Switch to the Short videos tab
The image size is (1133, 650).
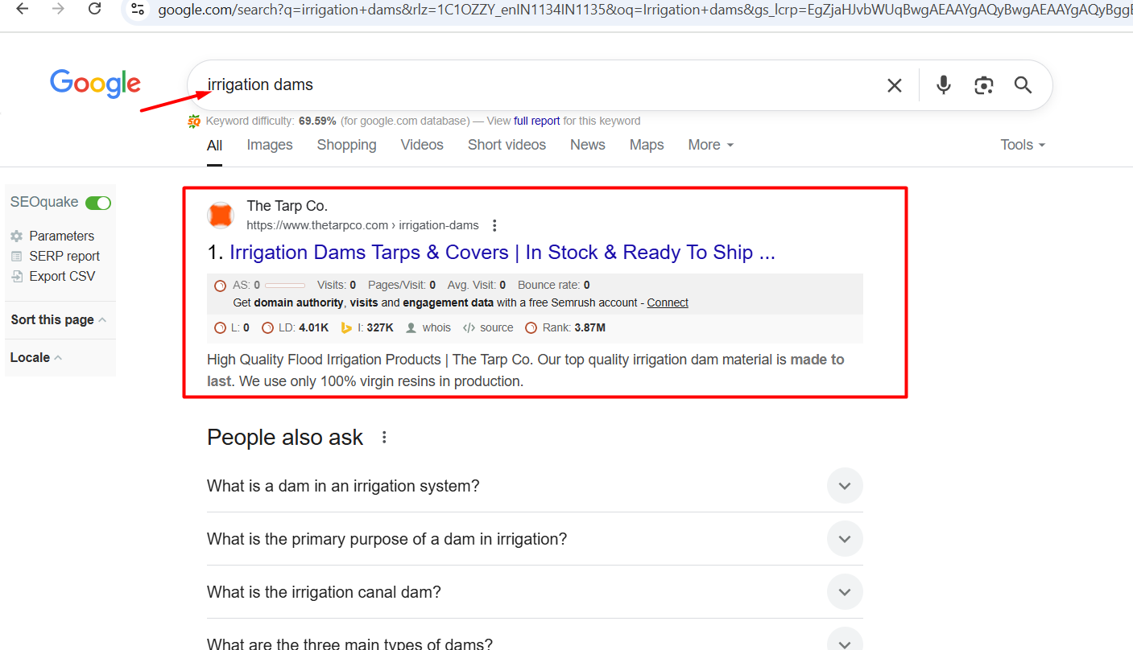tap(507, 145)
